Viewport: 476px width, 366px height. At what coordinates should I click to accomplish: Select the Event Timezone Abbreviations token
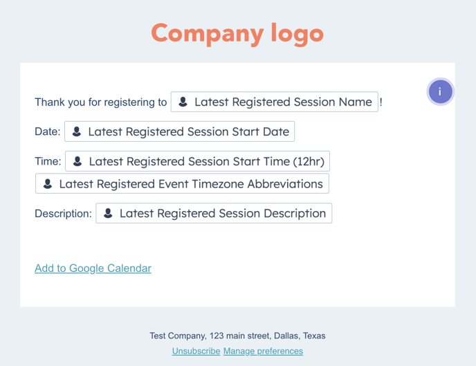coord(190,184)
